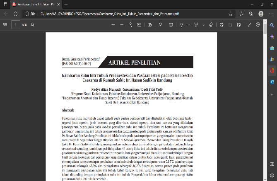Go back to the previous page
277x181 pixels.
[x=6, y=14]
